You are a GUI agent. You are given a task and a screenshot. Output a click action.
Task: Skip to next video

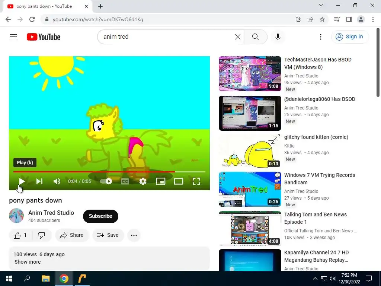tap(39, 181)
